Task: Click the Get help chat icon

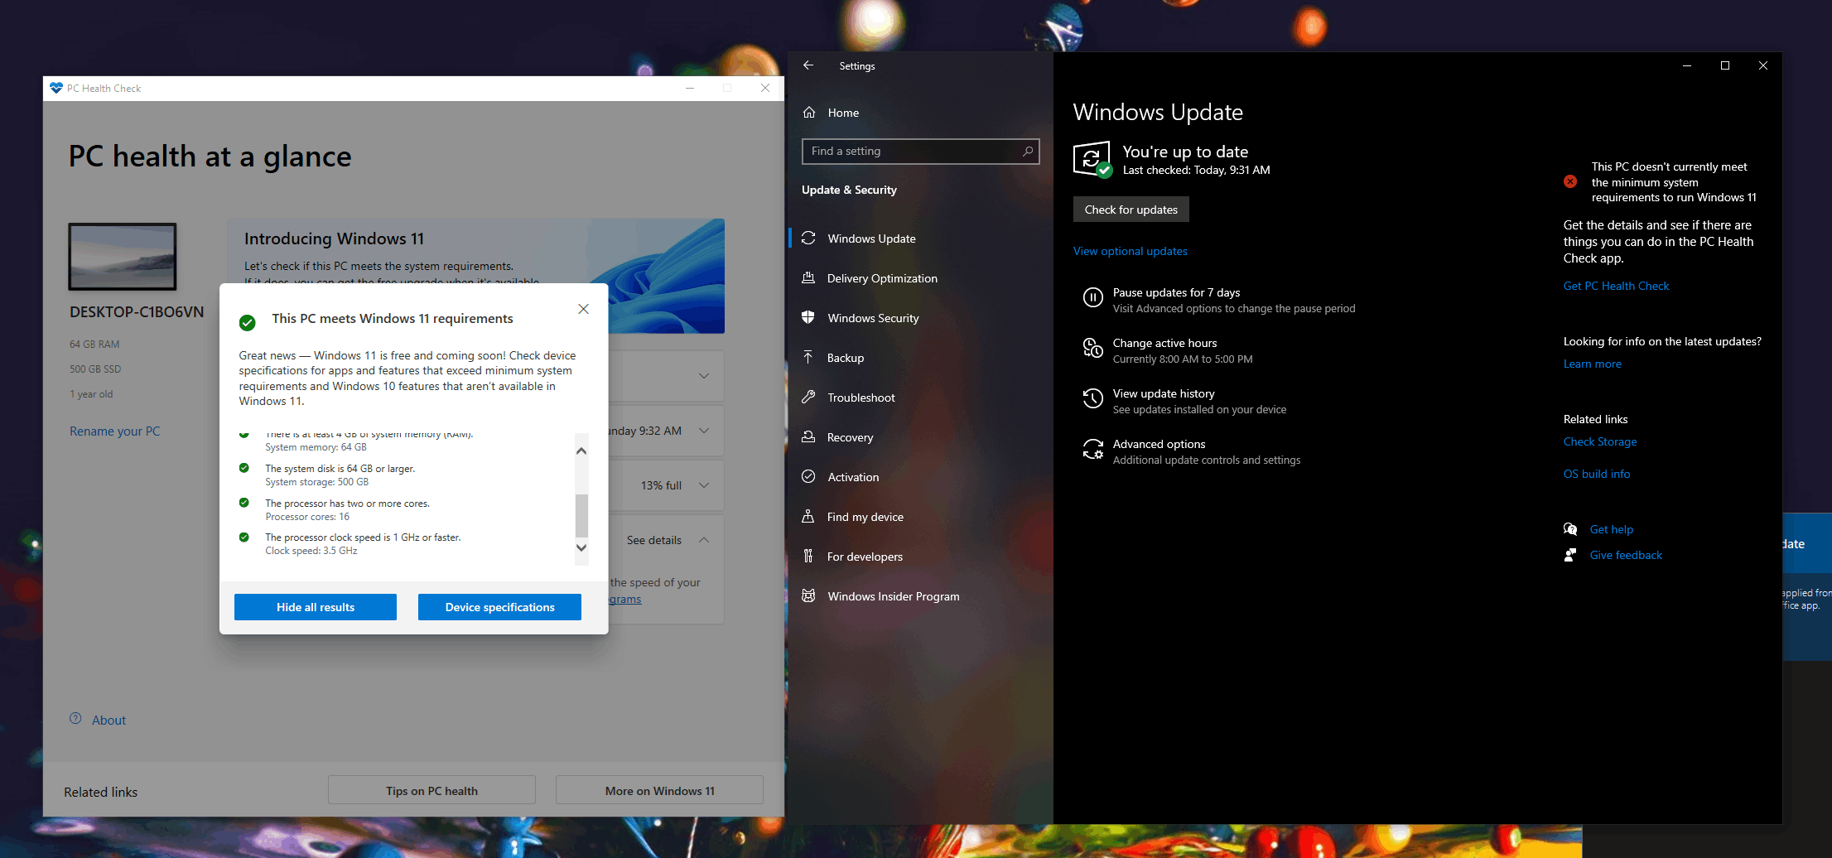Action: 1570,529
